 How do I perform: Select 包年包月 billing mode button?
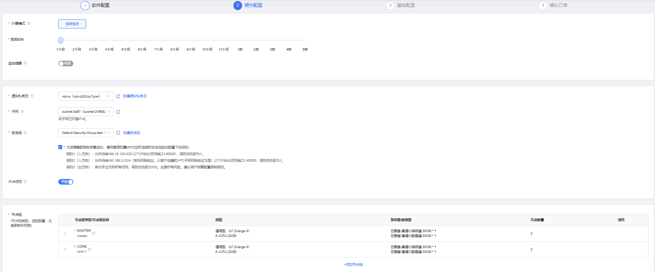click(x=72, y=24)
